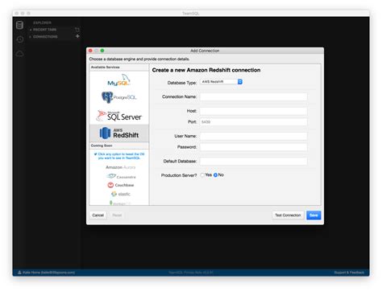Viewport: 382px width, 291px height.
Task: Select Microsoft SQL Server service logo
Action: [119, 116]
